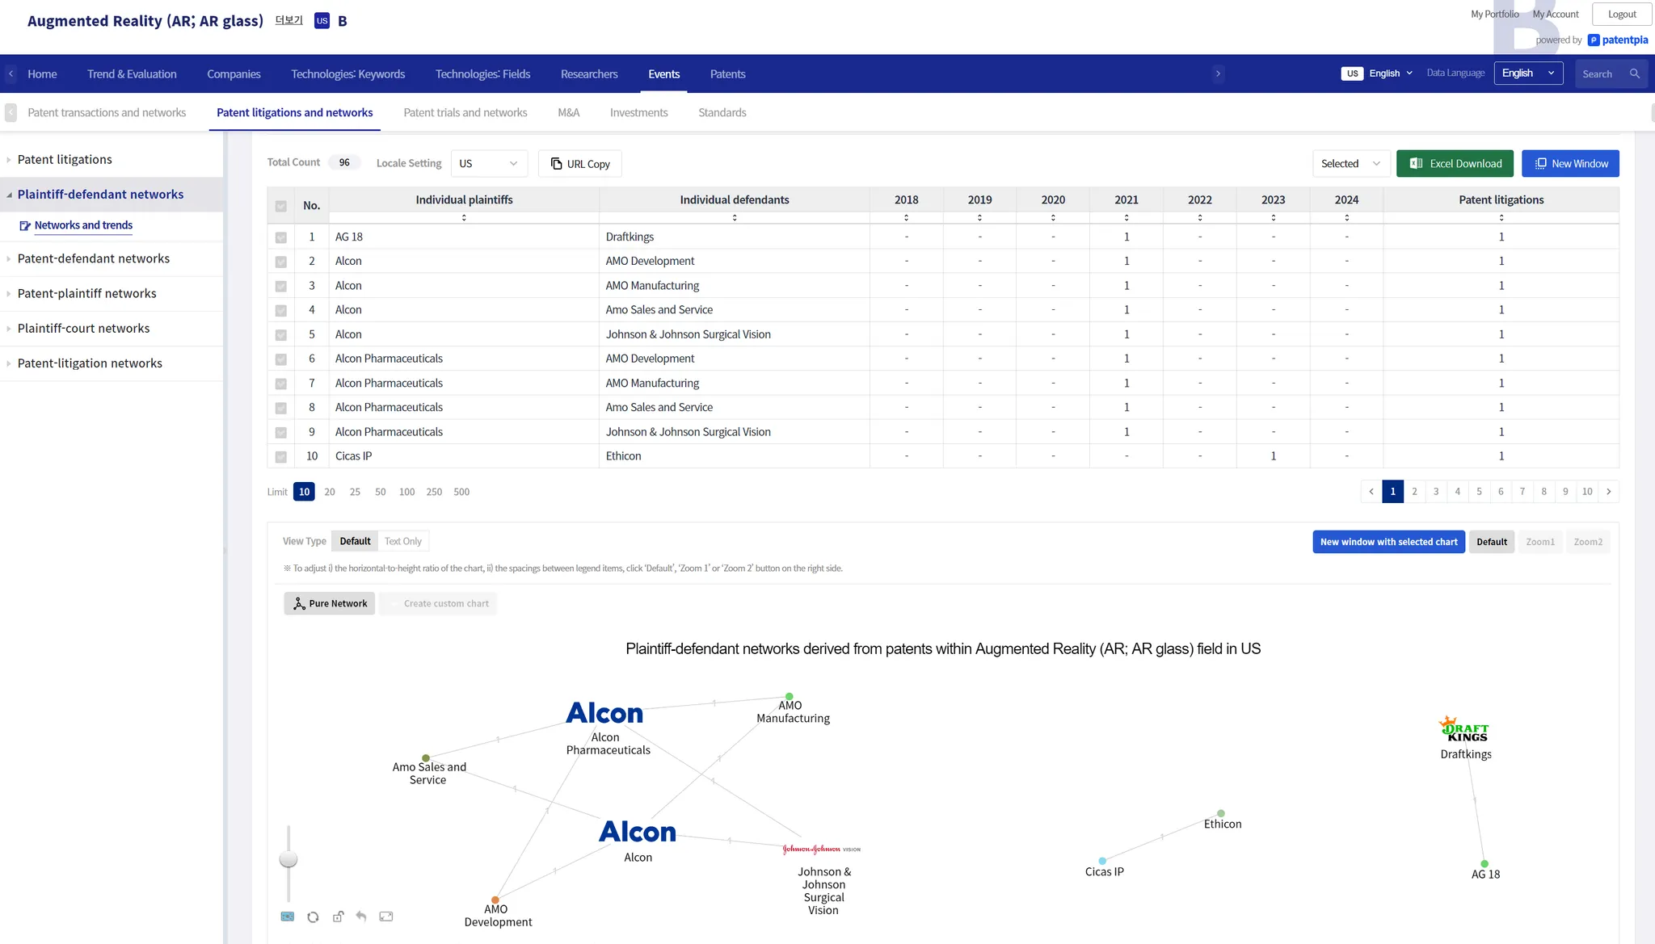Image resolution: width=1655 pixels, height=944 pixels.
Task: Click the search magnifier icon
Action: [x=1635, y=73]
